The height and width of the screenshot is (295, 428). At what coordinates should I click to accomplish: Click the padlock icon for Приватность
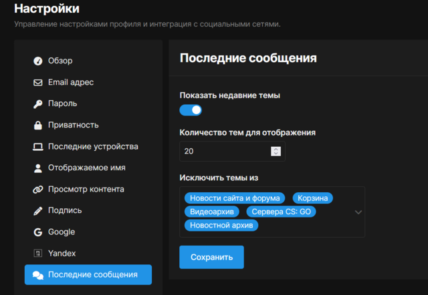(38, 125)
